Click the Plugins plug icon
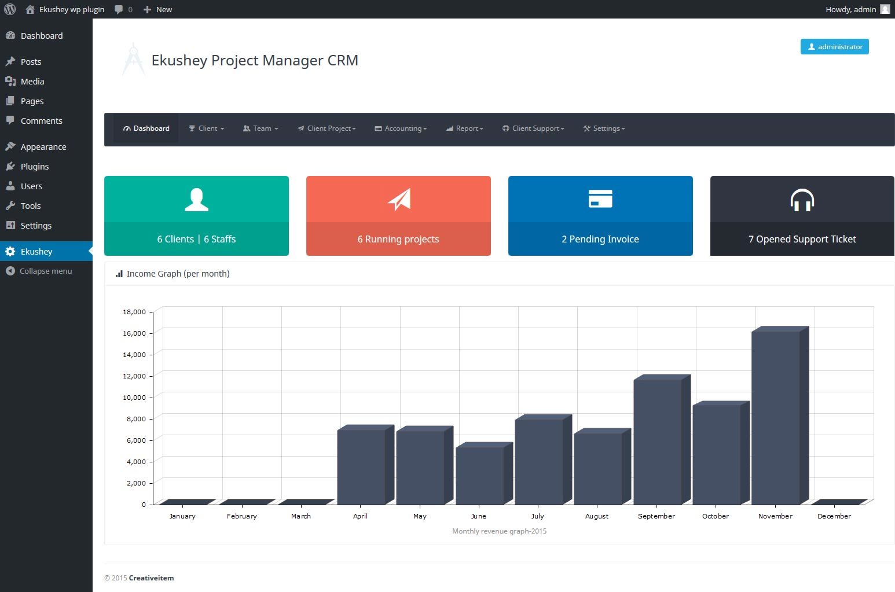Viewport: 895px width, 592px height. point(10,166)
